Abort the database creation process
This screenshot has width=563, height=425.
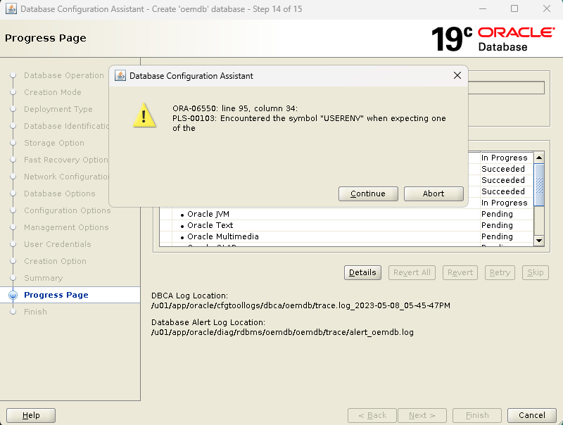point(434,194)
